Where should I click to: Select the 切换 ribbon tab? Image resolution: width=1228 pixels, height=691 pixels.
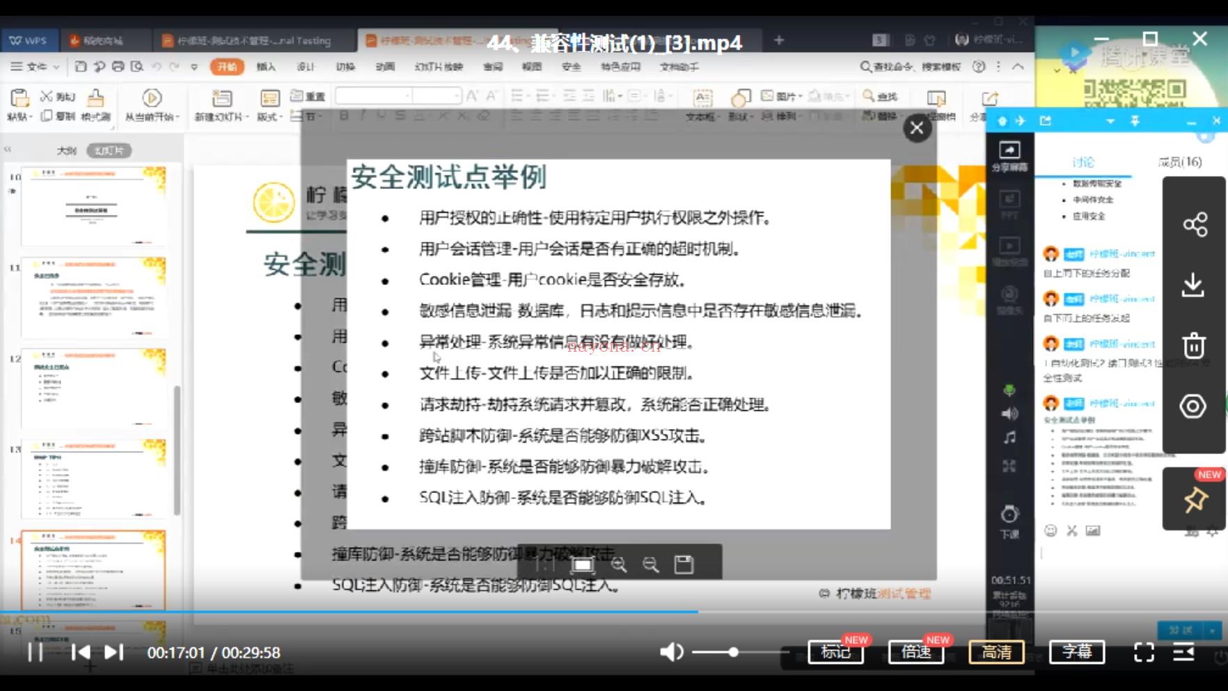coord(345,67)
